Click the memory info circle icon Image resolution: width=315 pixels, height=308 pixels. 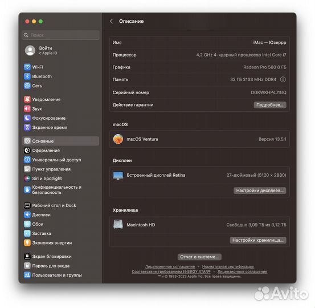coord(283,79)
